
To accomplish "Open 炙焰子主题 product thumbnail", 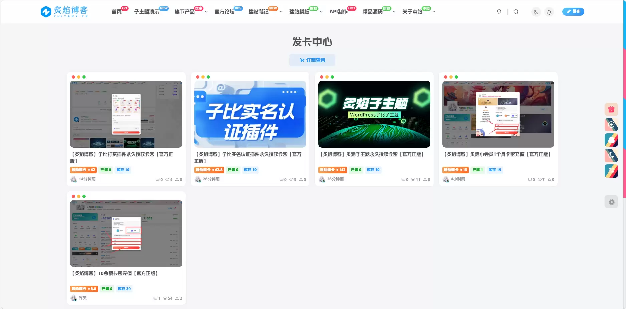I will click(x=374, y=114).
